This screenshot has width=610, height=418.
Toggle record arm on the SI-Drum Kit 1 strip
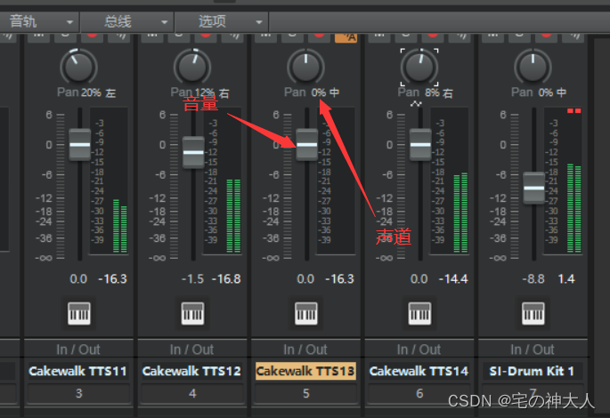[x=546, y=36]
